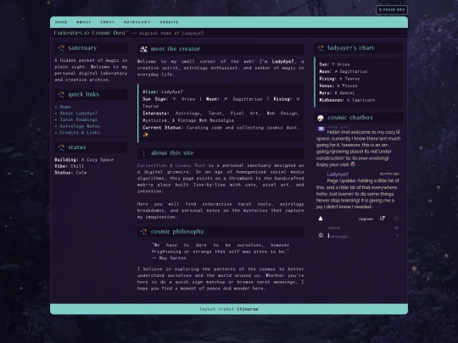
Task: Click the 'Vibe: Chill' status line
Action: 69,166
